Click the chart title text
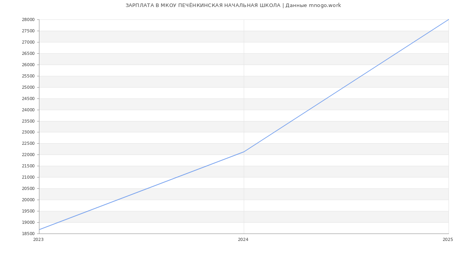This screenshot has width=468, height=253. 233,5
